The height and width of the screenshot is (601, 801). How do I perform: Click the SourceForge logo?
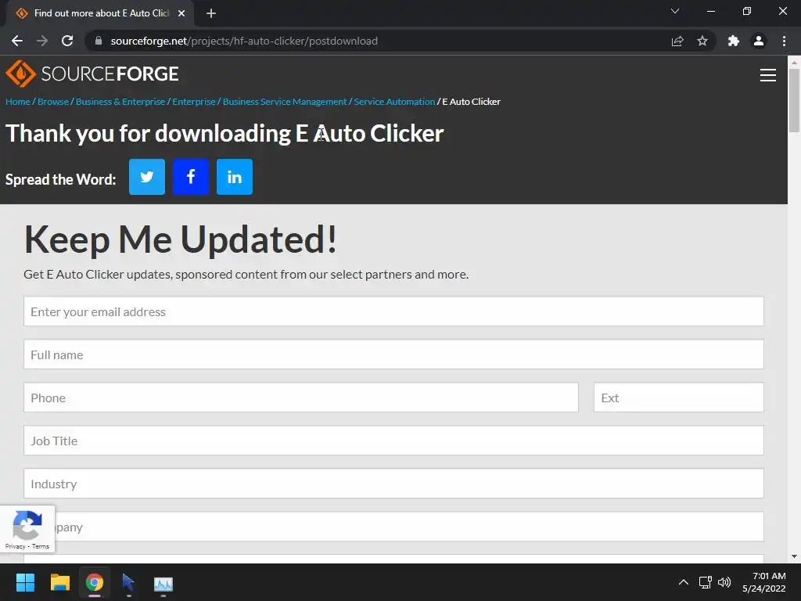coord(92,74)
